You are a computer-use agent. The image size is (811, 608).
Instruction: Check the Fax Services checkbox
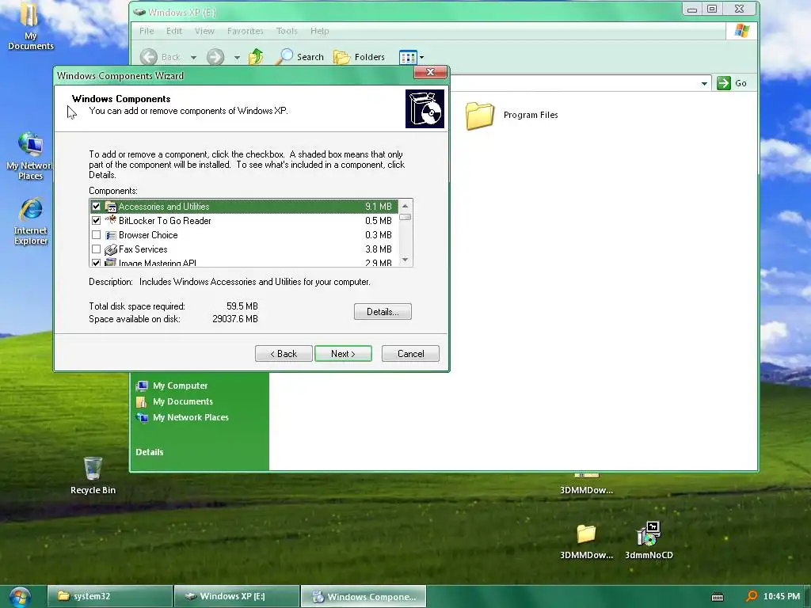(x=96, y=249)
